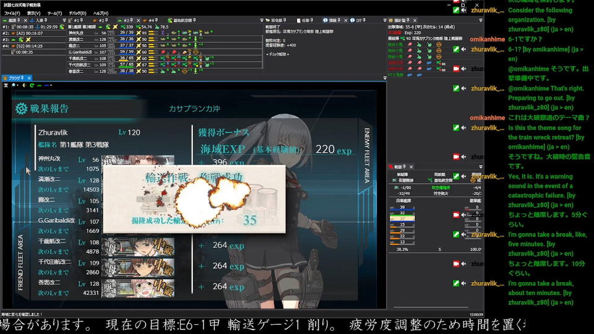Pin the 羅針盤 tab

[x=408, y=20]
